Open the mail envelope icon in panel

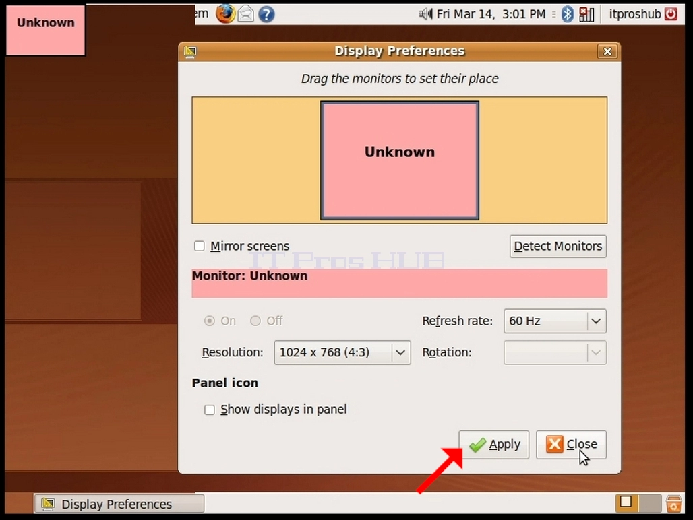246,14
